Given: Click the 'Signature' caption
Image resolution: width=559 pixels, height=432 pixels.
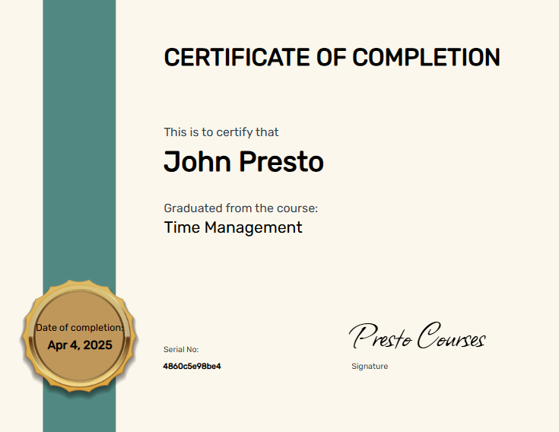Looking at the screenshot, I should (370, 367).
